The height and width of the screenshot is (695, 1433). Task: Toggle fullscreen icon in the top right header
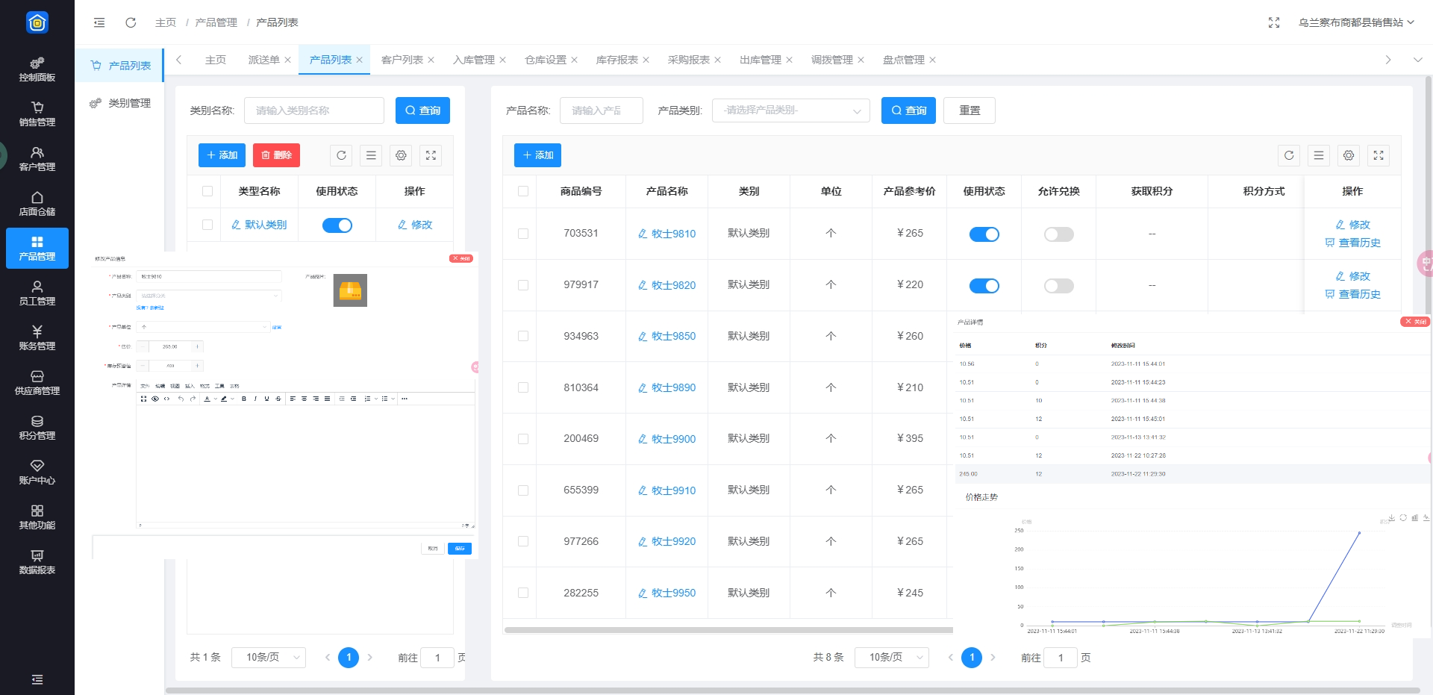[x=1274, y=22]
